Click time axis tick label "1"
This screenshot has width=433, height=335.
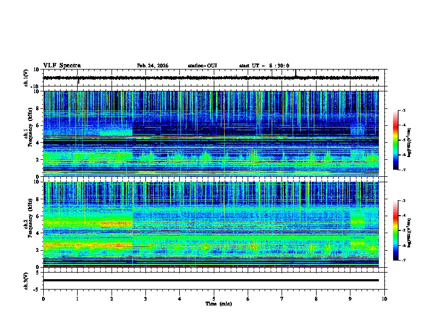tap(77, 299)
